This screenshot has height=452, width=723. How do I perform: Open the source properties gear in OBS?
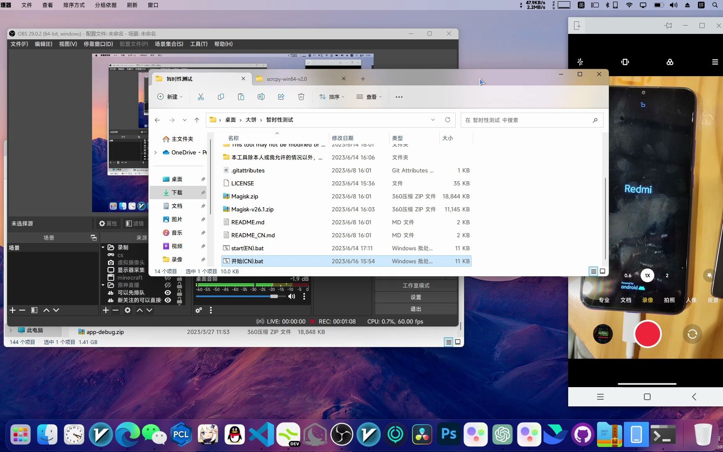point(127,310)
